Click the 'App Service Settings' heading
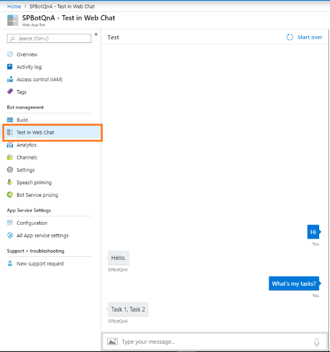 pos(29,210)
